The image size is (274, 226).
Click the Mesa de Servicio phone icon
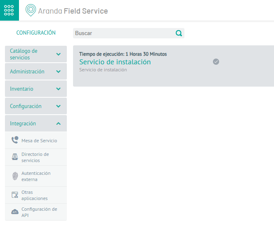[15, 140]
